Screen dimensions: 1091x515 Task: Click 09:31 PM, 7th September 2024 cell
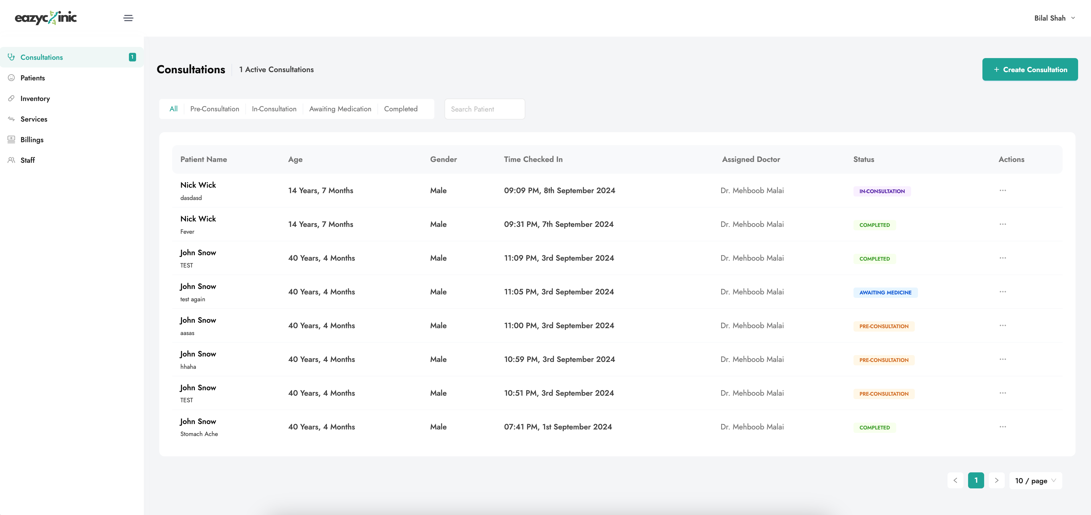pos(559,224)
